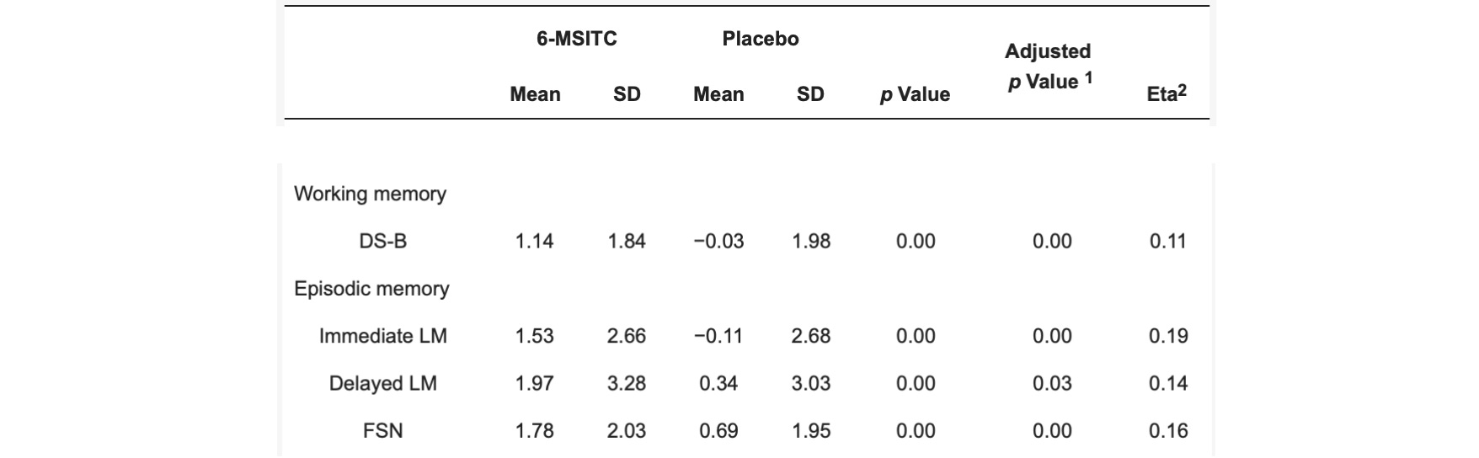Click the DS-B row label
Screen dimensions: 1479x458
click(382, 242)
